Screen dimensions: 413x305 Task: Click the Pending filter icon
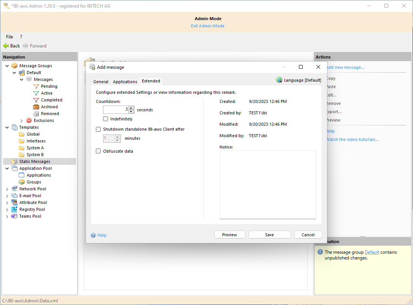pos(36,86)
